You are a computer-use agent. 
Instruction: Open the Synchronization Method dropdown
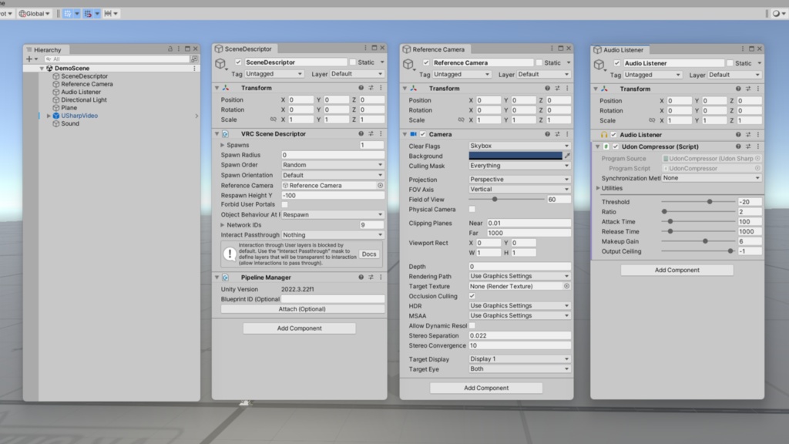click(711, 178)
